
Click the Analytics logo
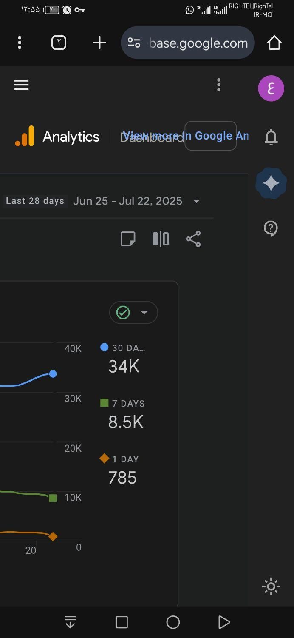[25, 136]
